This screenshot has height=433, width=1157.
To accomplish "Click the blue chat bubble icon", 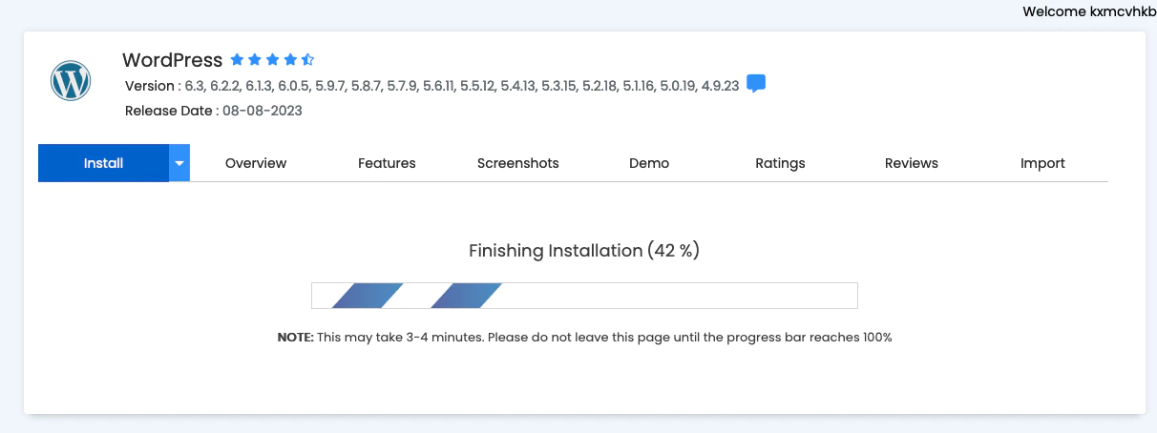I will point(756,84).
